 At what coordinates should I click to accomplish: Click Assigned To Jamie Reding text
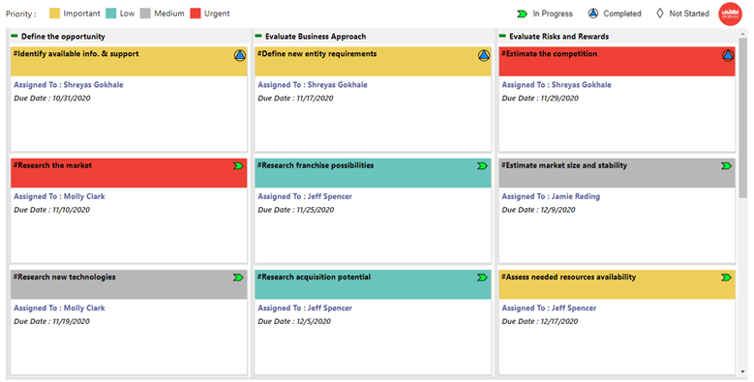click(551, 196)
